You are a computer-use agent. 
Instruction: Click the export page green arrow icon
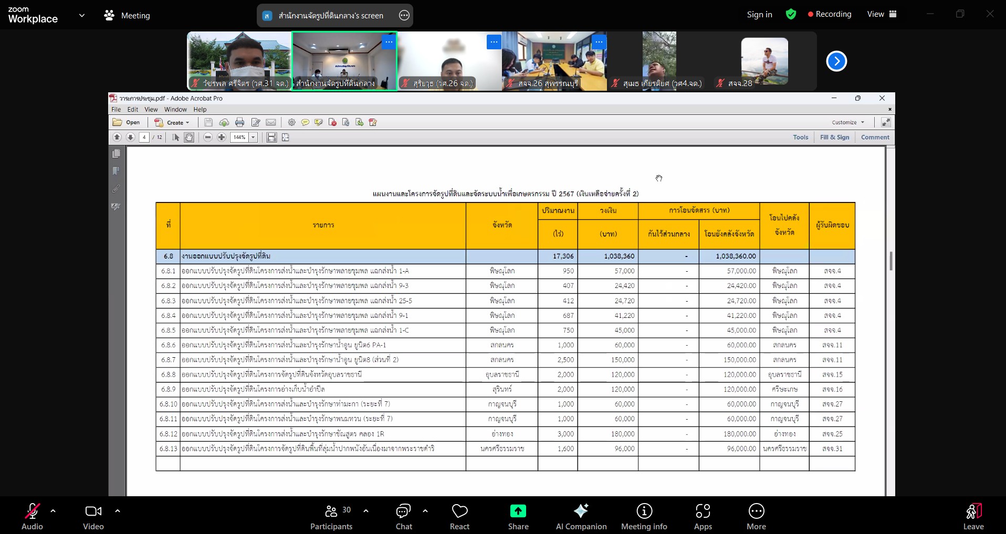360,122
